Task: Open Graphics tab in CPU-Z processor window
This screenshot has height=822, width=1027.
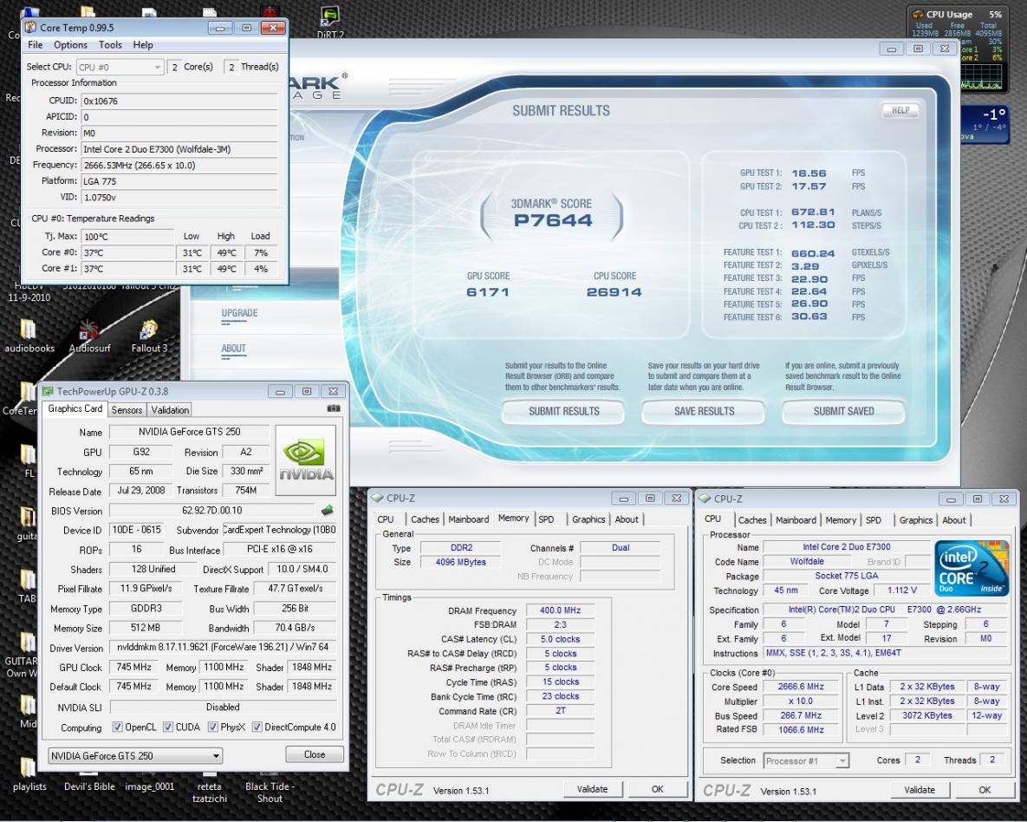Action: 916,519
